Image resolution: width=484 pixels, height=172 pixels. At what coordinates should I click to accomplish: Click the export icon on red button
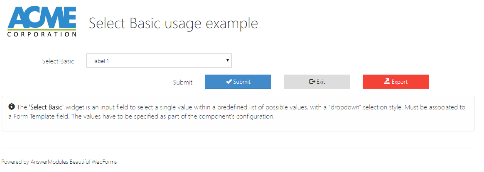(387, 82)
